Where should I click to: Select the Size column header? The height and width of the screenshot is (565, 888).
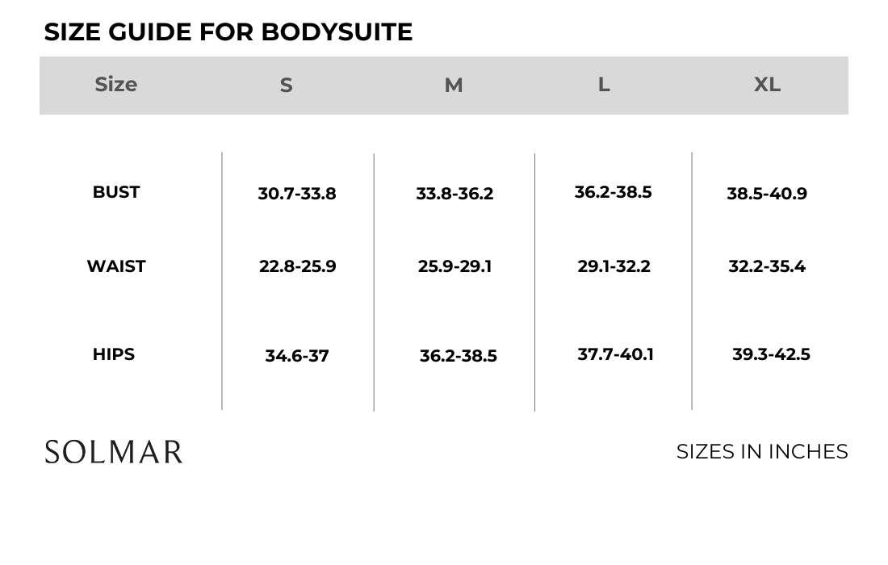click(x=115, y=84)
